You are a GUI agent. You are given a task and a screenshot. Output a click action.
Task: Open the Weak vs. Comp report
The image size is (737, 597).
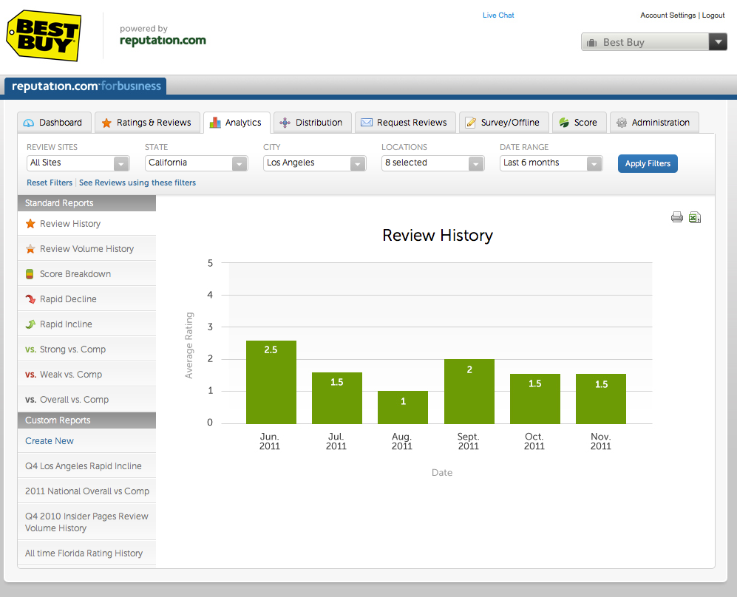click(86, 375)
